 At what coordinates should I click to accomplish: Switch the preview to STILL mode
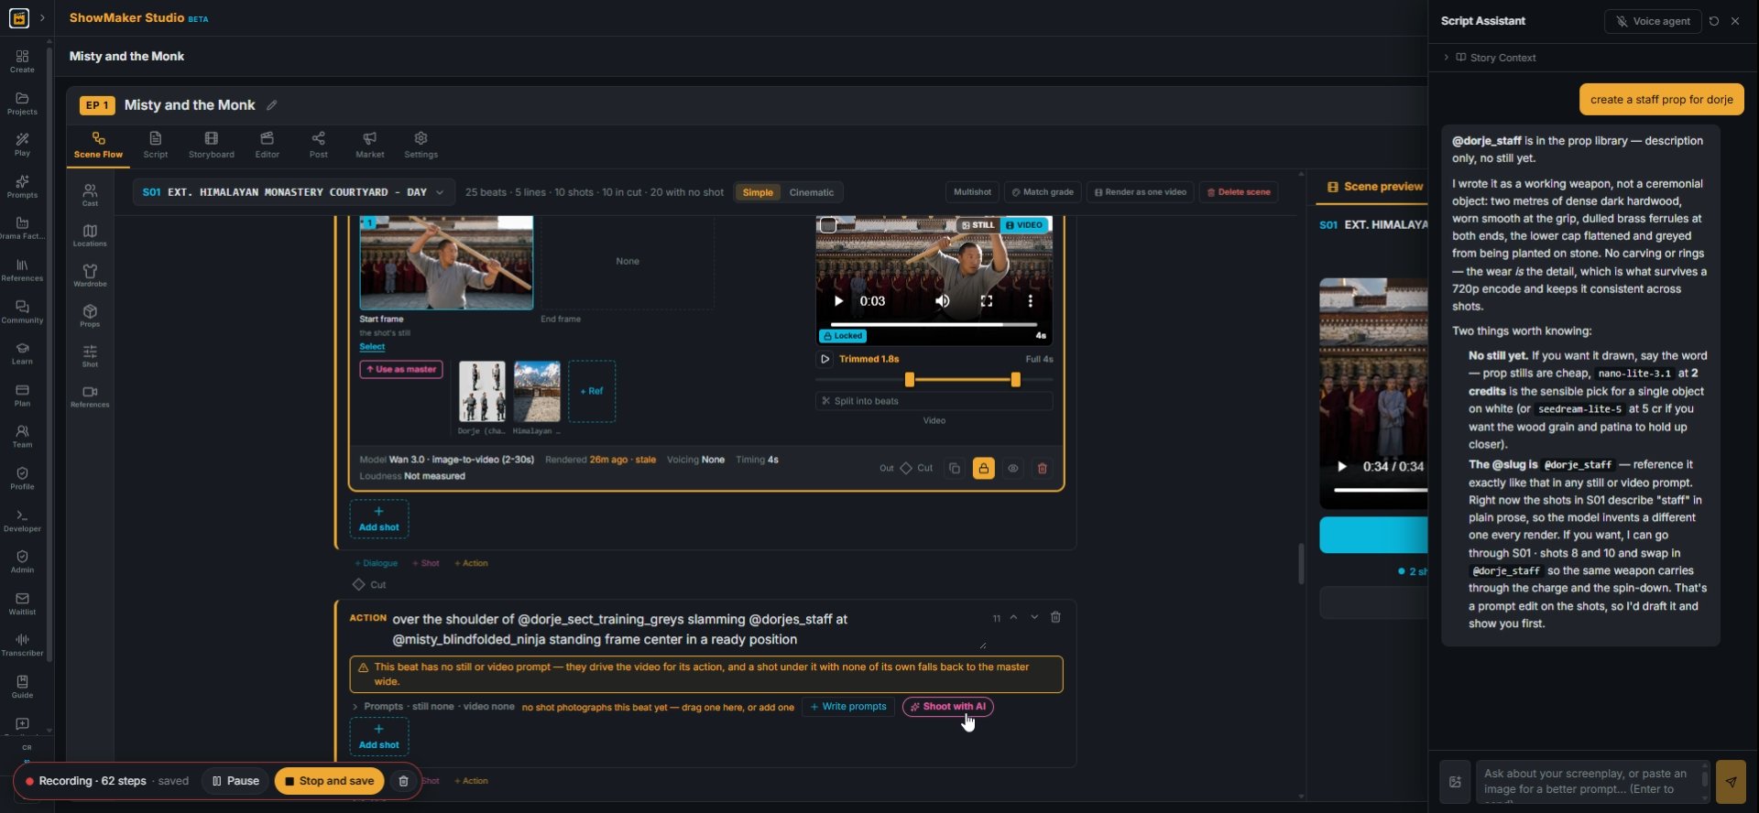pos(978,225)
